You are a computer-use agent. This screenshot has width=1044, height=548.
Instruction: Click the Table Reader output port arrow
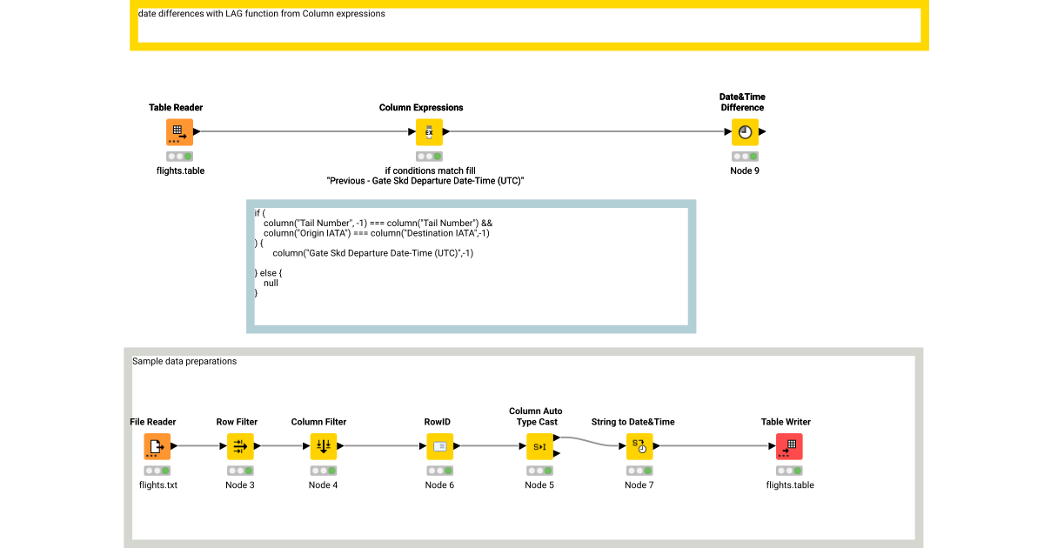tap(197, 132)
